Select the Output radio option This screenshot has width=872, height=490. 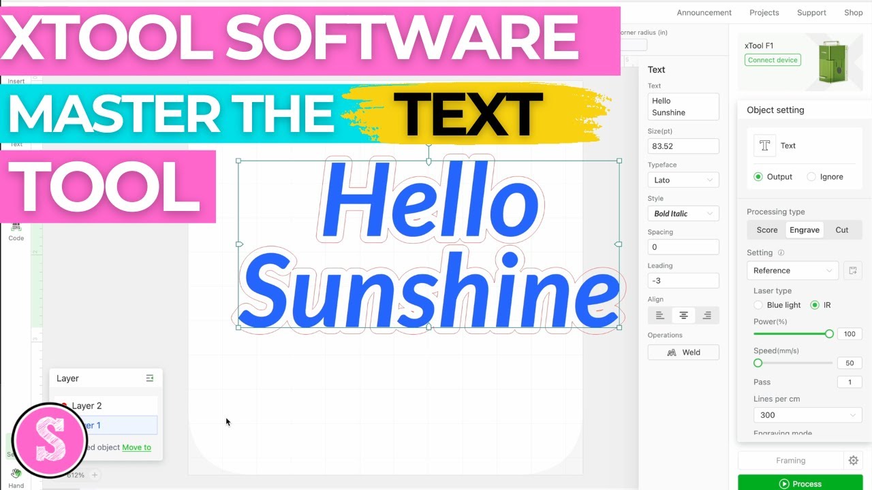tap(758, 176)
